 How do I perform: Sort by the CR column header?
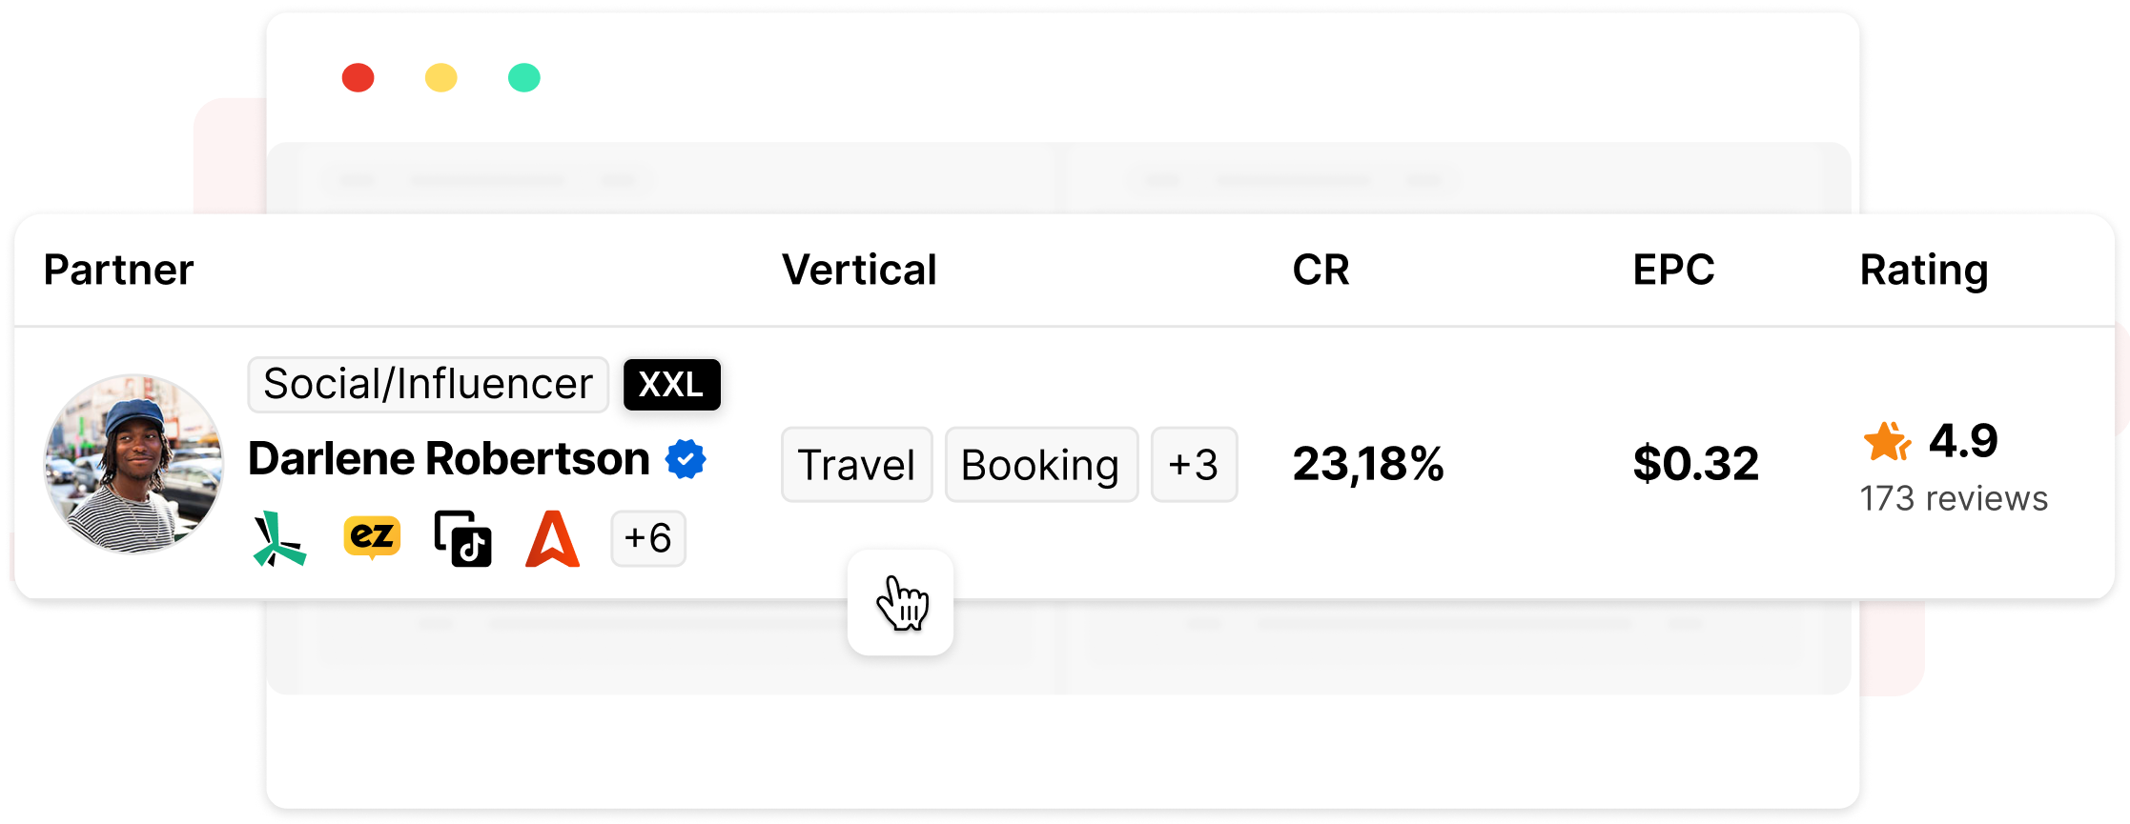coord(1321,270)
